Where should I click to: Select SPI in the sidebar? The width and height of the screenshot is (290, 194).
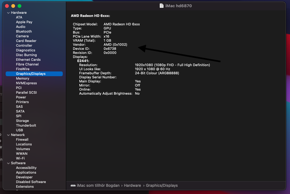point(19,116)
